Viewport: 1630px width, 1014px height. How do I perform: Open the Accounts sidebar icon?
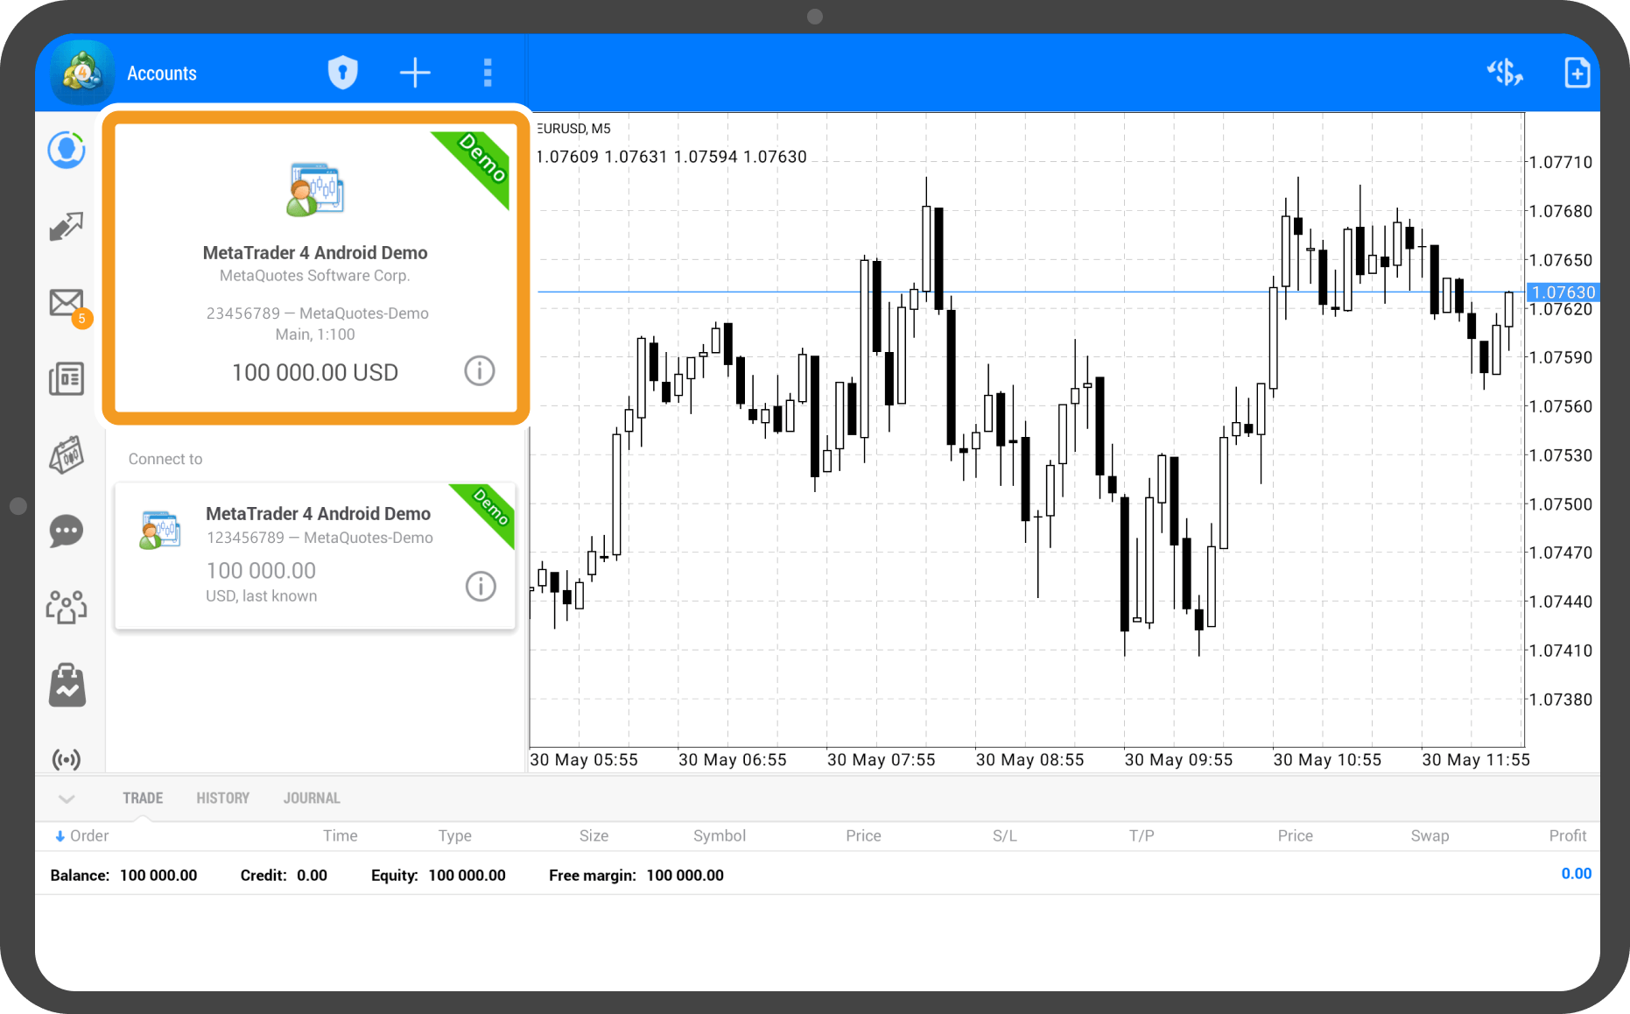[67, 151]
